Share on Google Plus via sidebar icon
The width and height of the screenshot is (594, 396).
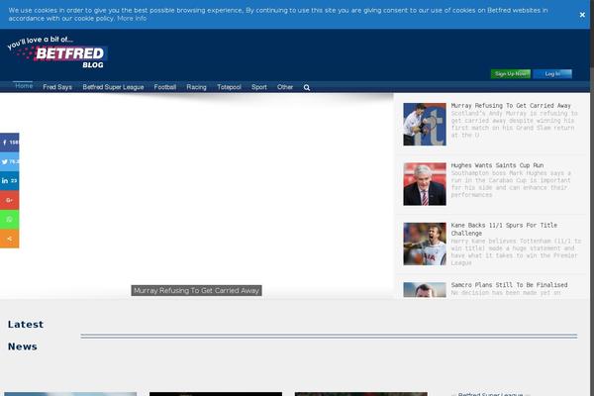[x=10, y=200]
